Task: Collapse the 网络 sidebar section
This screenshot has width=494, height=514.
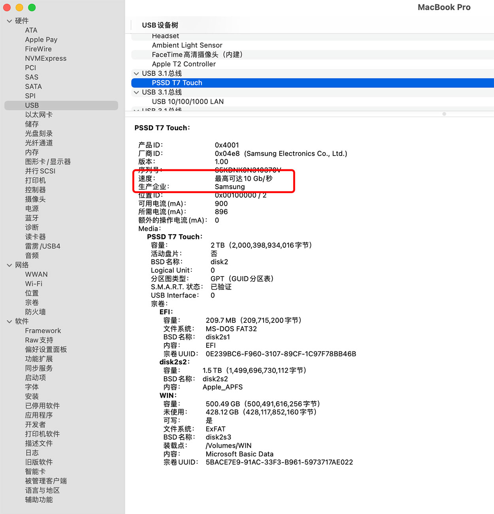Action: coord(9,265)
